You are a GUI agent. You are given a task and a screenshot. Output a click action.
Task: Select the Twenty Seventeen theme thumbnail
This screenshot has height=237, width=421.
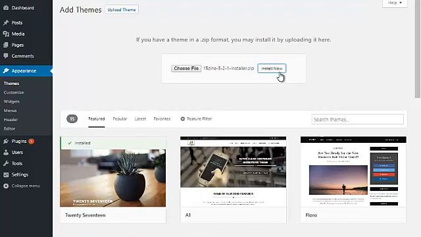[113, 178]
